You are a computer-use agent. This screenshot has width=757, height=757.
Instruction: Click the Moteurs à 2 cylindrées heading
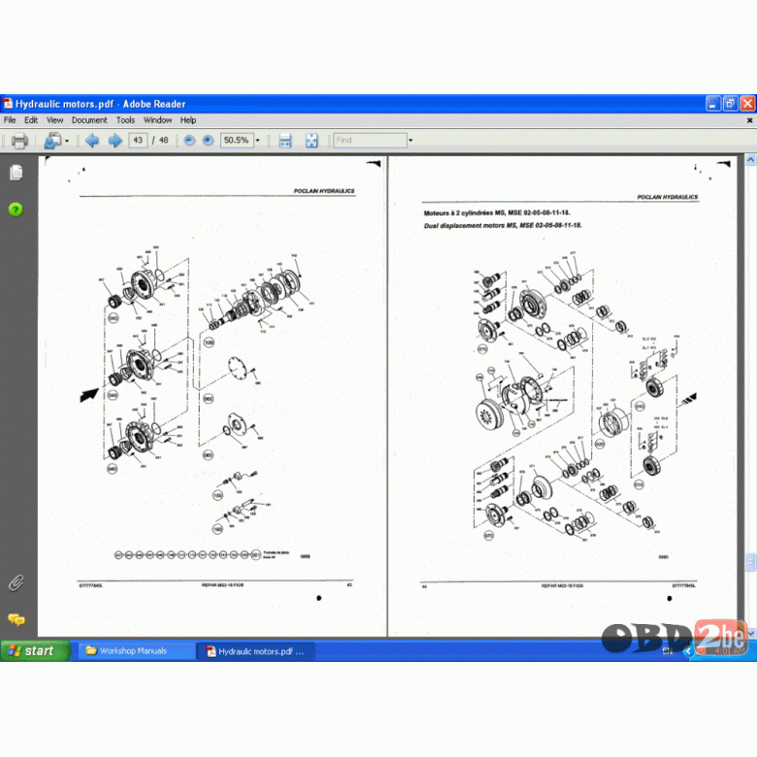(x=497, y=213)
